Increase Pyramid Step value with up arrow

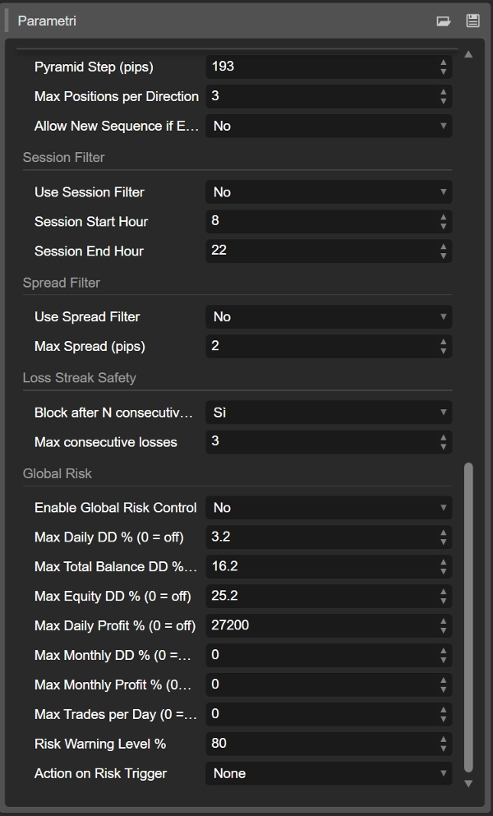pos(444,62)
